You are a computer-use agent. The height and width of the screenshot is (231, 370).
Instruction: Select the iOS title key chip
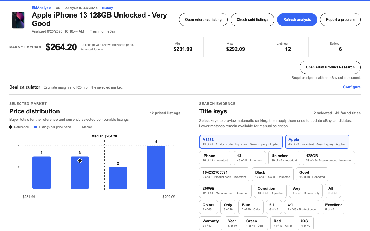pos(306,223)
